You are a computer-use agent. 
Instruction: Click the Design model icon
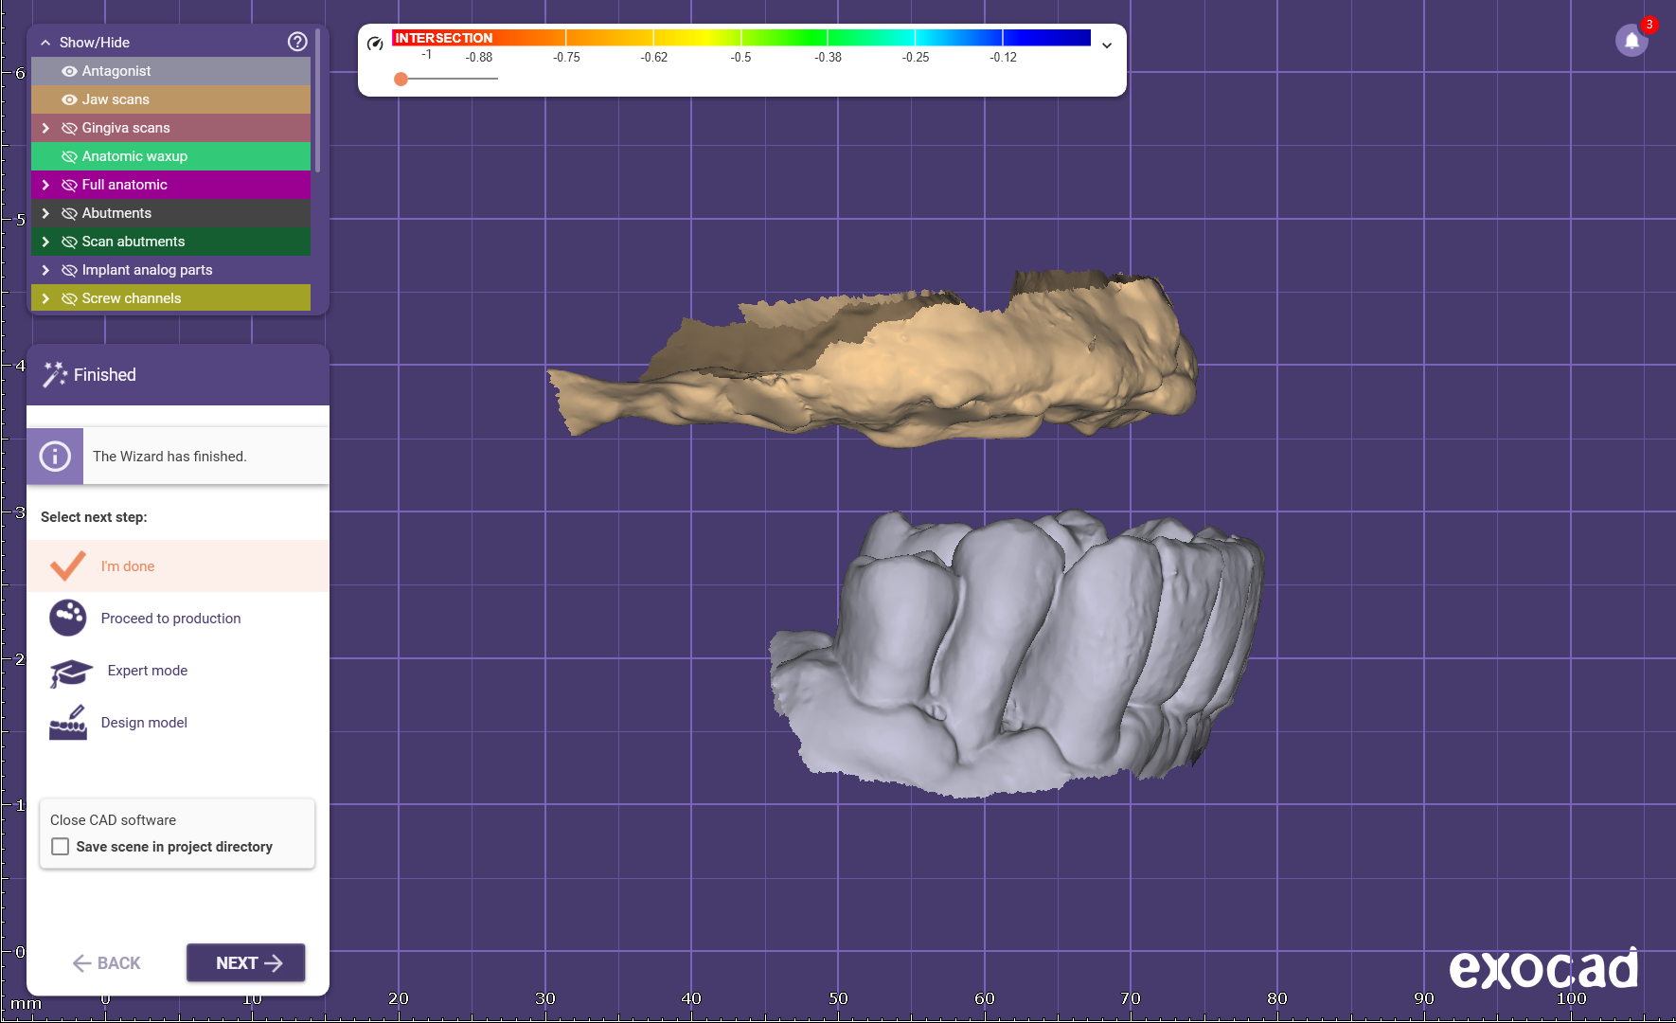[68, 723]
